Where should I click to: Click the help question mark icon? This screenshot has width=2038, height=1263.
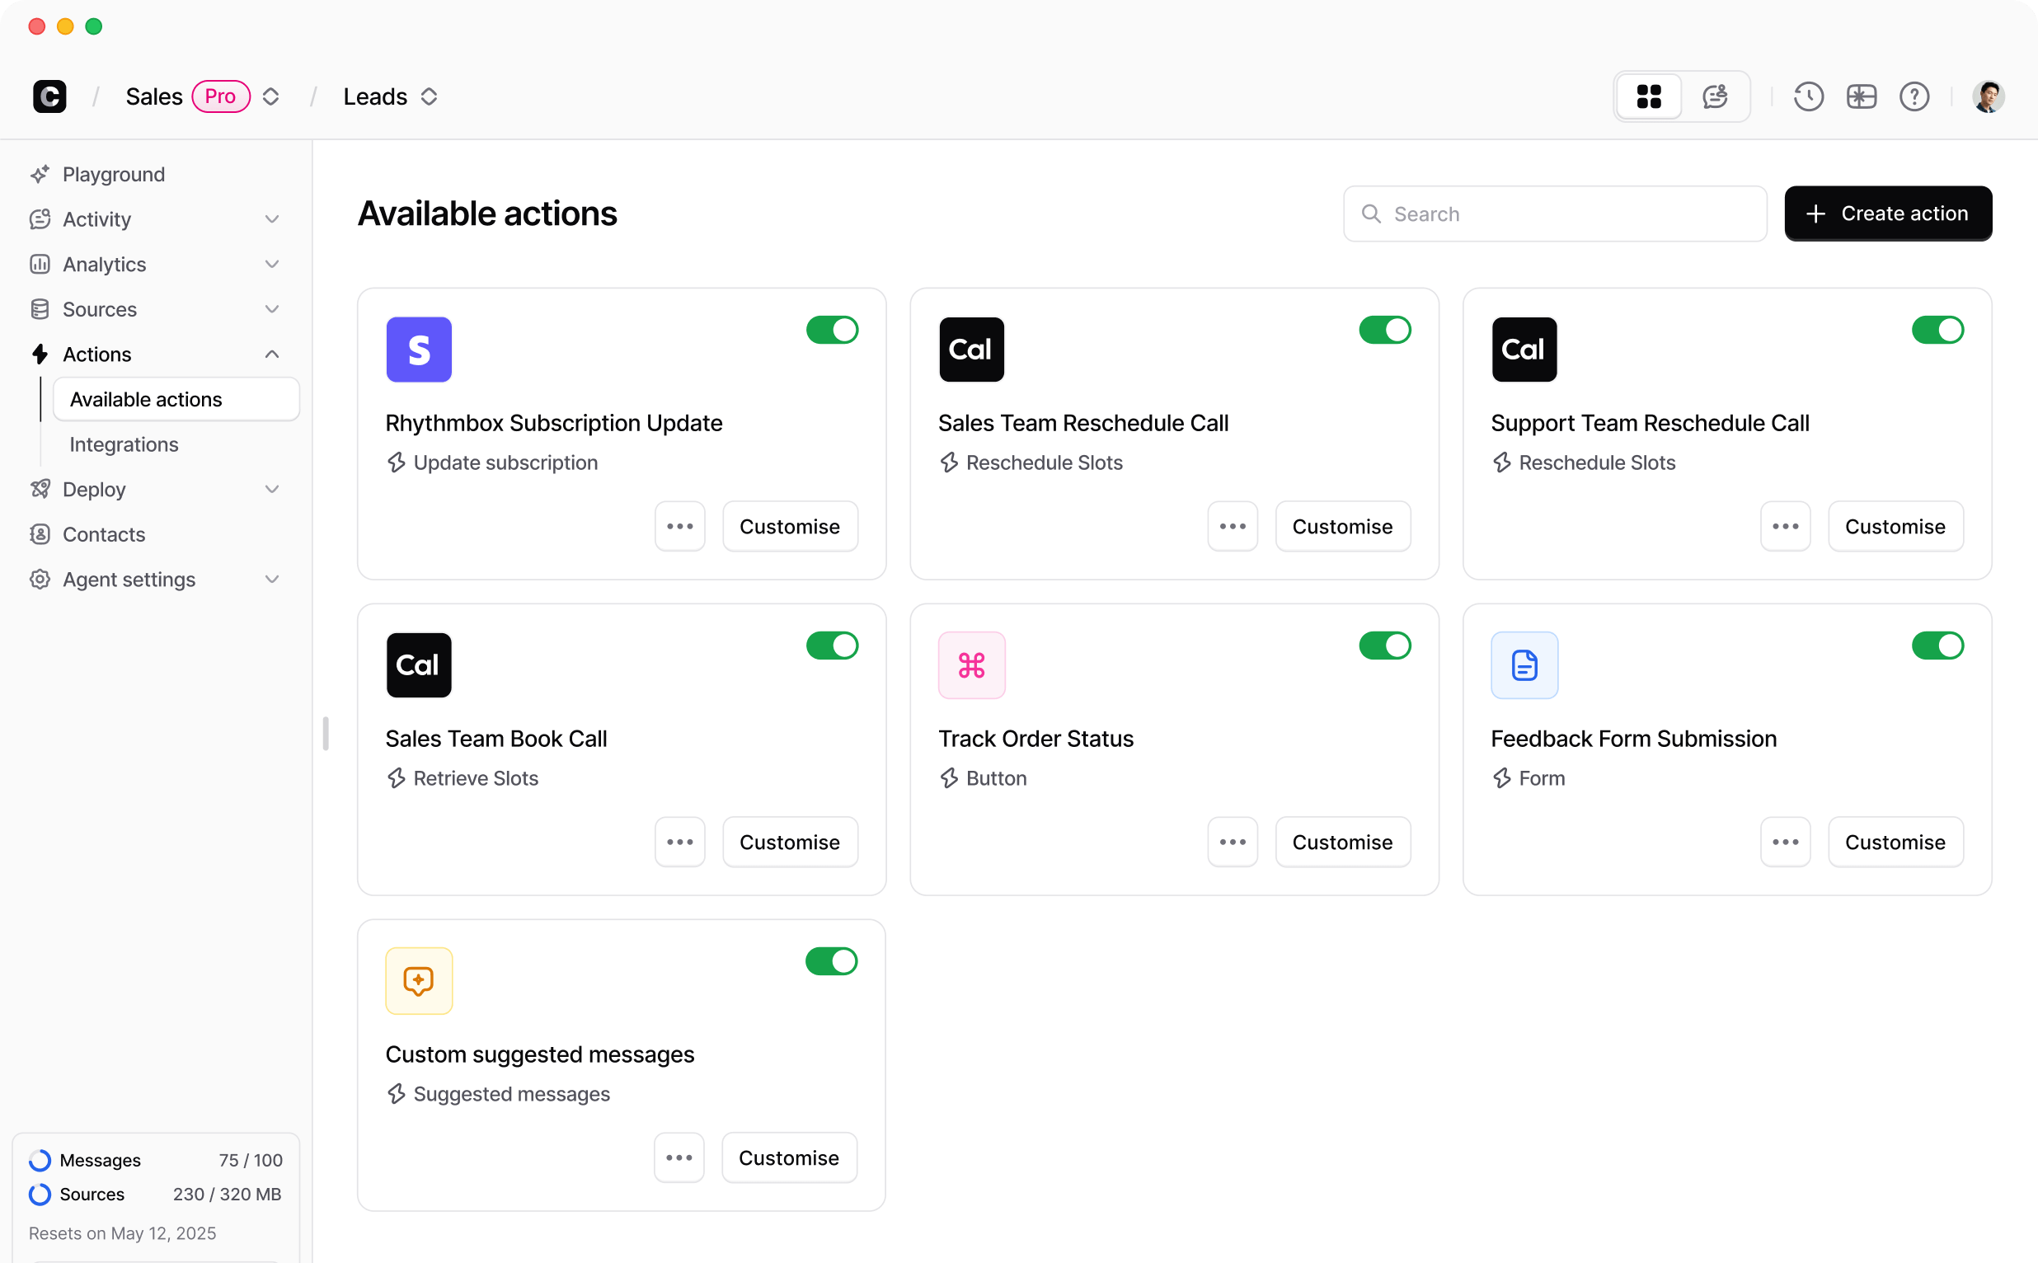coord(1914,96)
